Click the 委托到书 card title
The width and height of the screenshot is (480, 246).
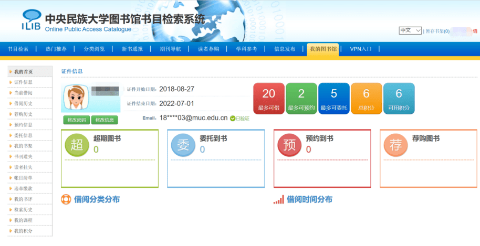tap(213, 138)
